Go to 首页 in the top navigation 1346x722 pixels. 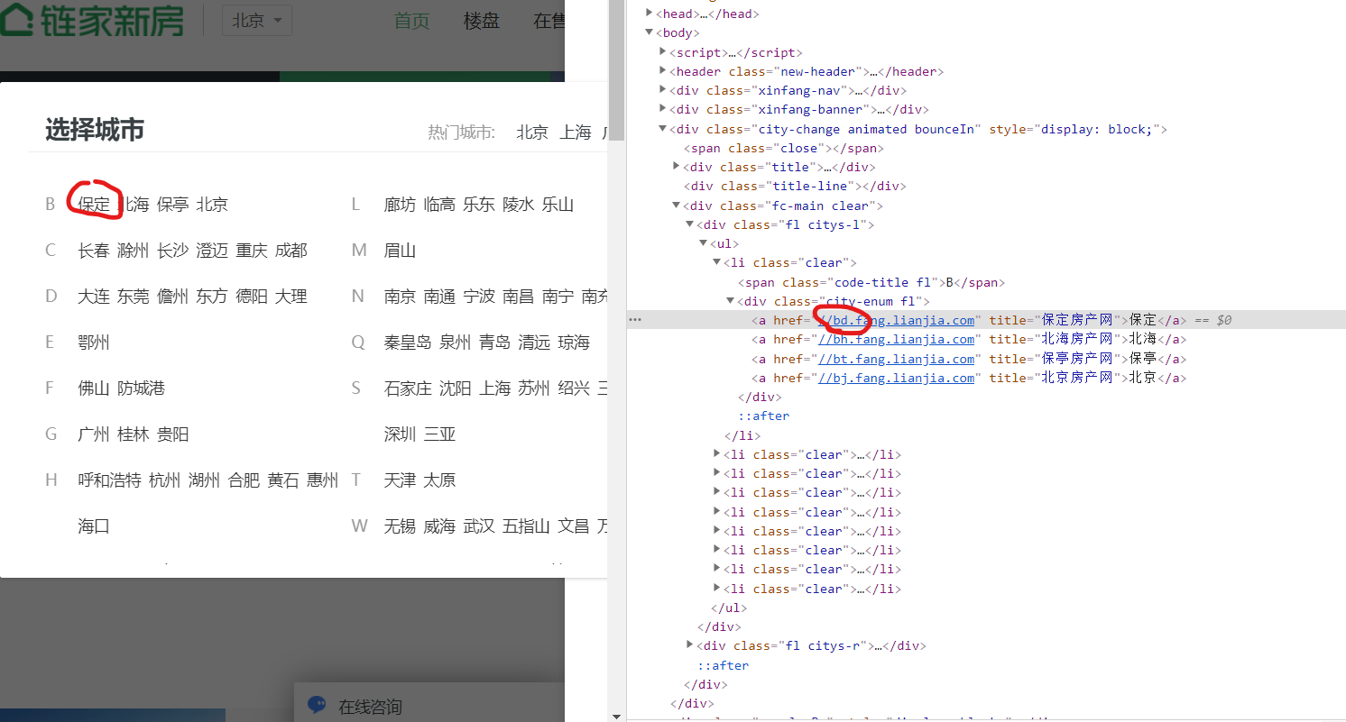(412, 21)
